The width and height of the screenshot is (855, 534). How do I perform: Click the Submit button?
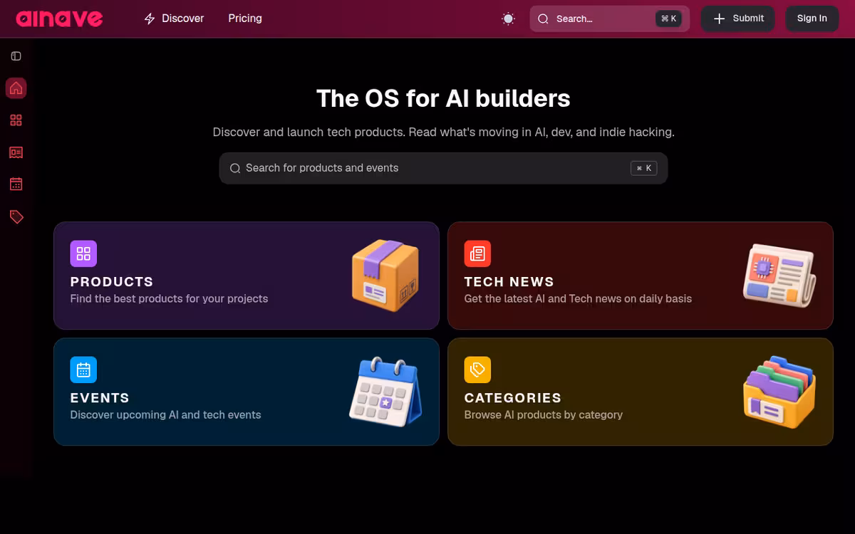click(737, 19)
